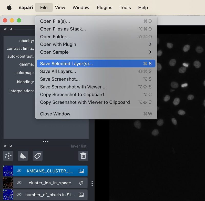Choose Close Window in File menu

(96, 114)
